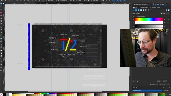Viewport: 171px width, 96px height.
Task: Select the Ellipse tool
Action: pos(1,15)
